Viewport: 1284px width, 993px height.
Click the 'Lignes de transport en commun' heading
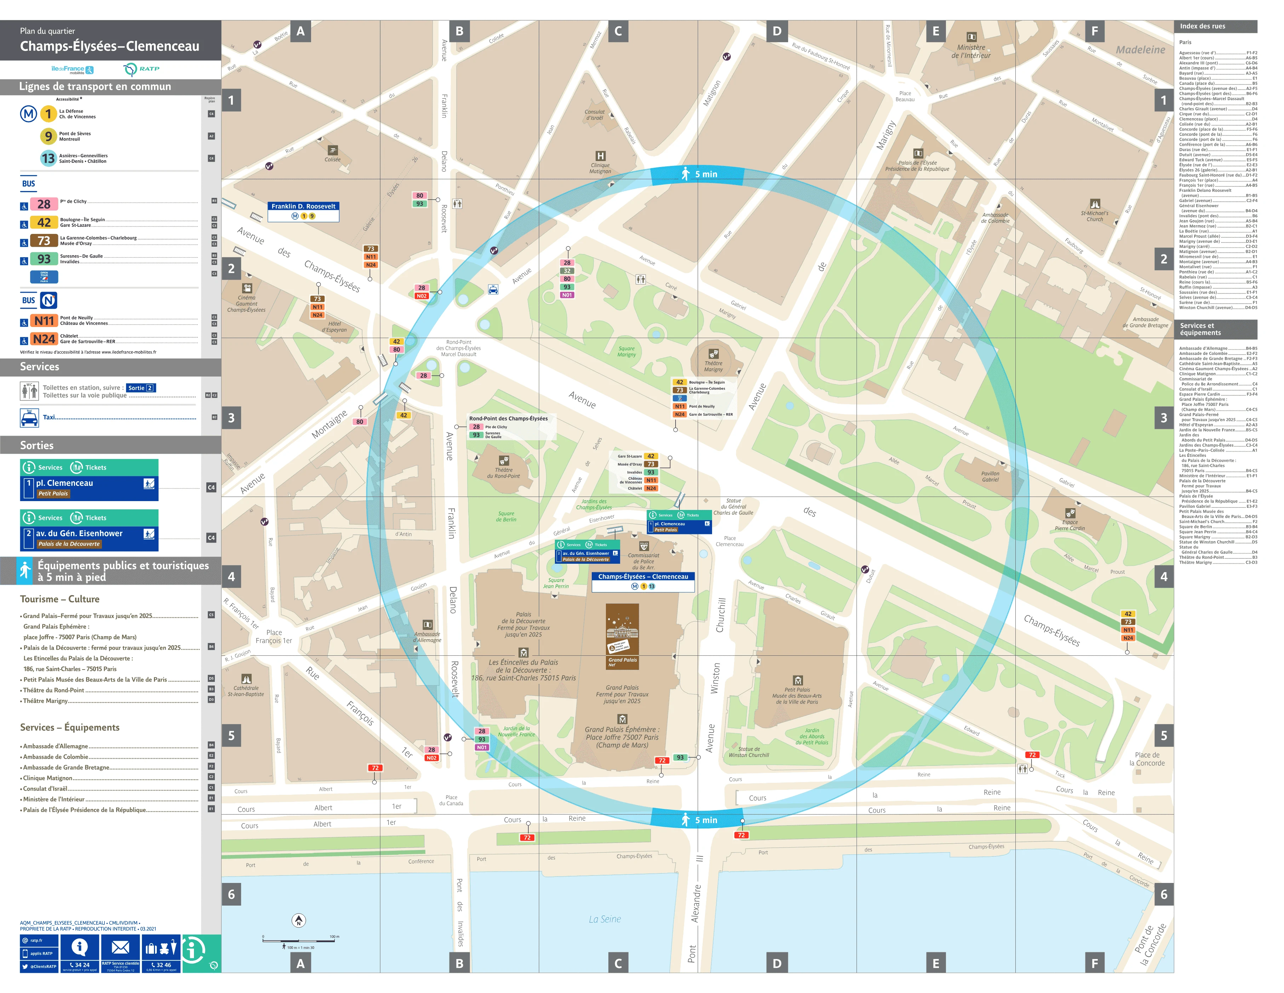tap(94, 86)
